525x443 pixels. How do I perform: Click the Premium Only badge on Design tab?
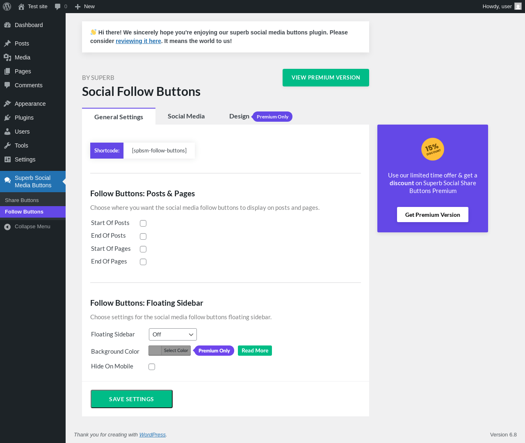272,117
